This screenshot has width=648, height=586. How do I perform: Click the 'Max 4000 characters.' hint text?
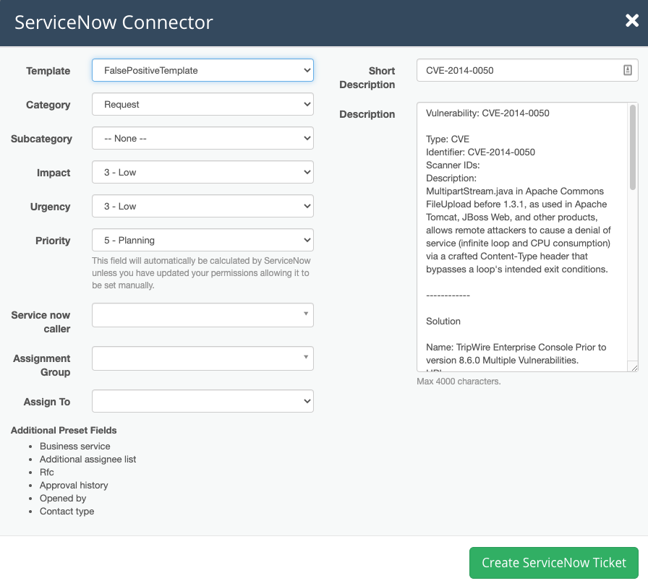click(459, 382)
